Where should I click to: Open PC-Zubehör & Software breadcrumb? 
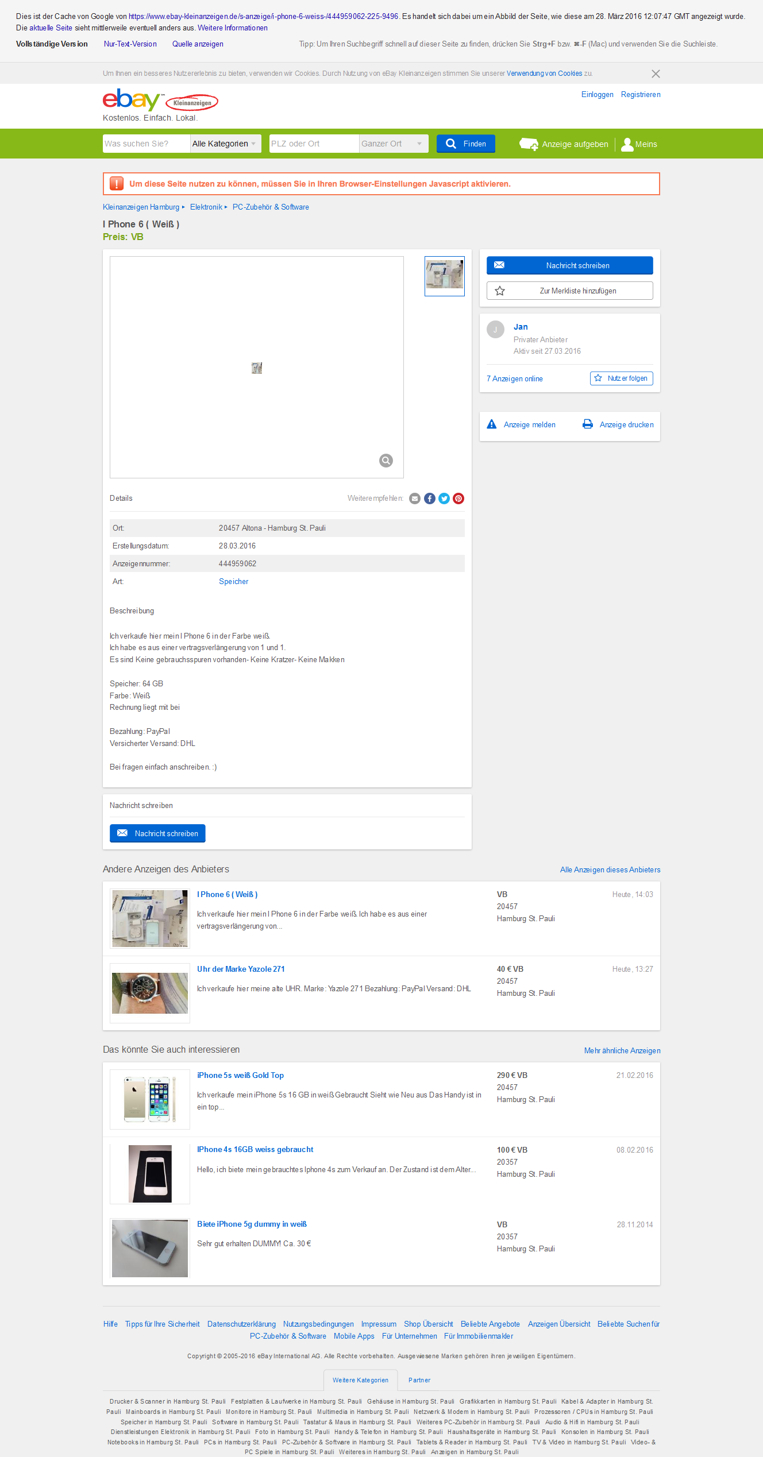point(271,207)
